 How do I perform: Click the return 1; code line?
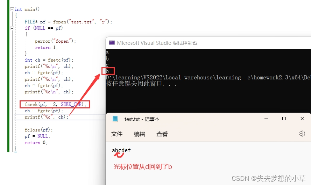(46, 48)
